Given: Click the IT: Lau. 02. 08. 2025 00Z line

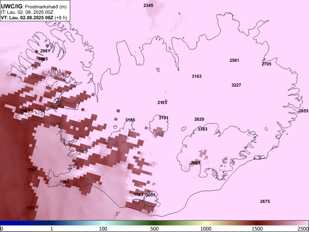Looking at the screenshot, I should pyautogui.click(x=27, y=12).
